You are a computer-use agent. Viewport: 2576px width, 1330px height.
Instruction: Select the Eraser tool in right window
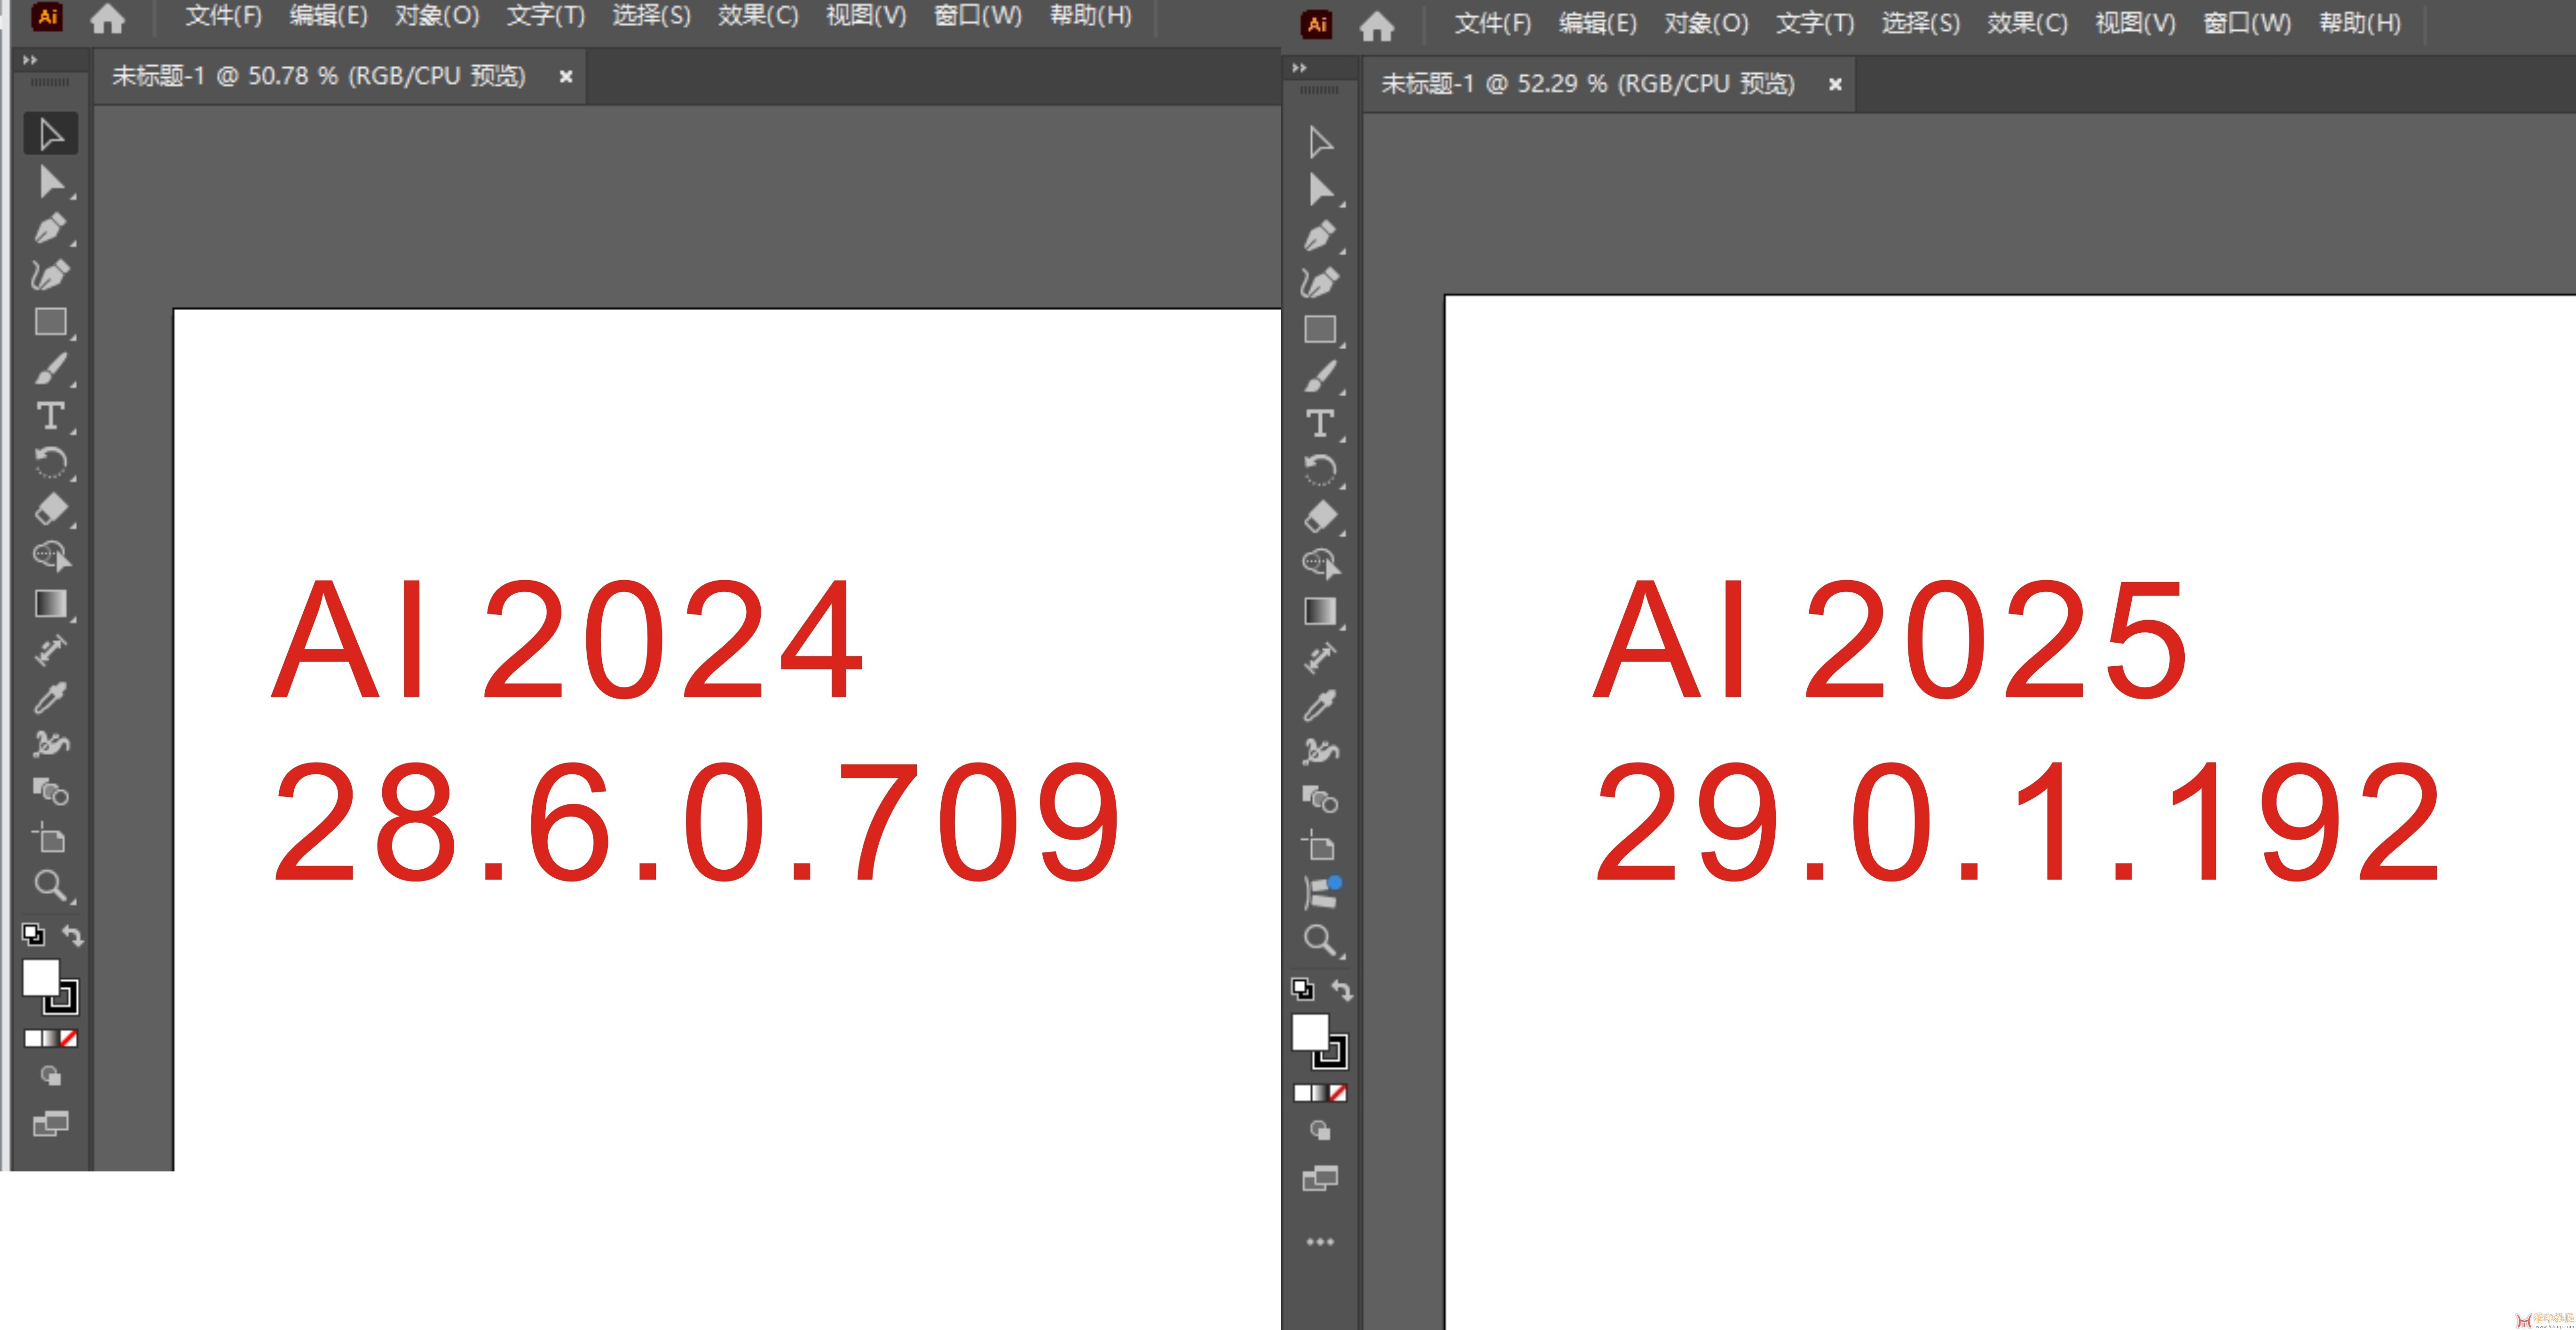click(1320, 517)
